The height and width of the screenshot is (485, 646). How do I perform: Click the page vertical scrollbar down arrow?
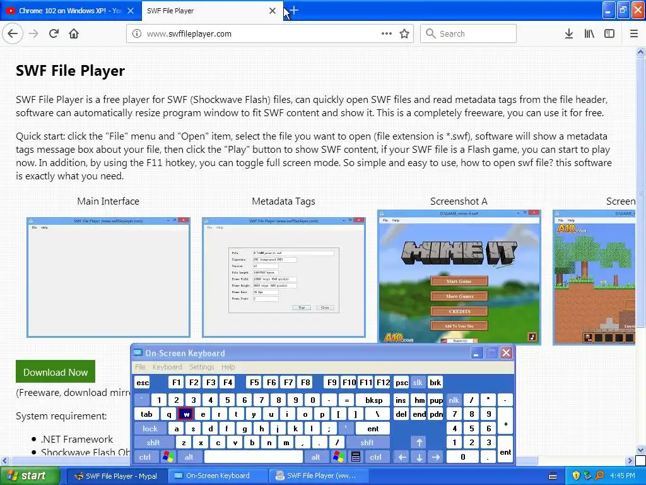tap(640, 450)
